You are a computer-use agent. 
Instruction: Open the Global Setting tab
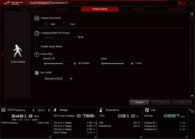click(x=175, y=9)
